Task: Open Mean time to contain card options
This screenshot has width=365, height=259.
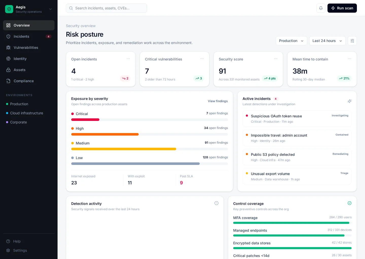Action: point(350,59)
